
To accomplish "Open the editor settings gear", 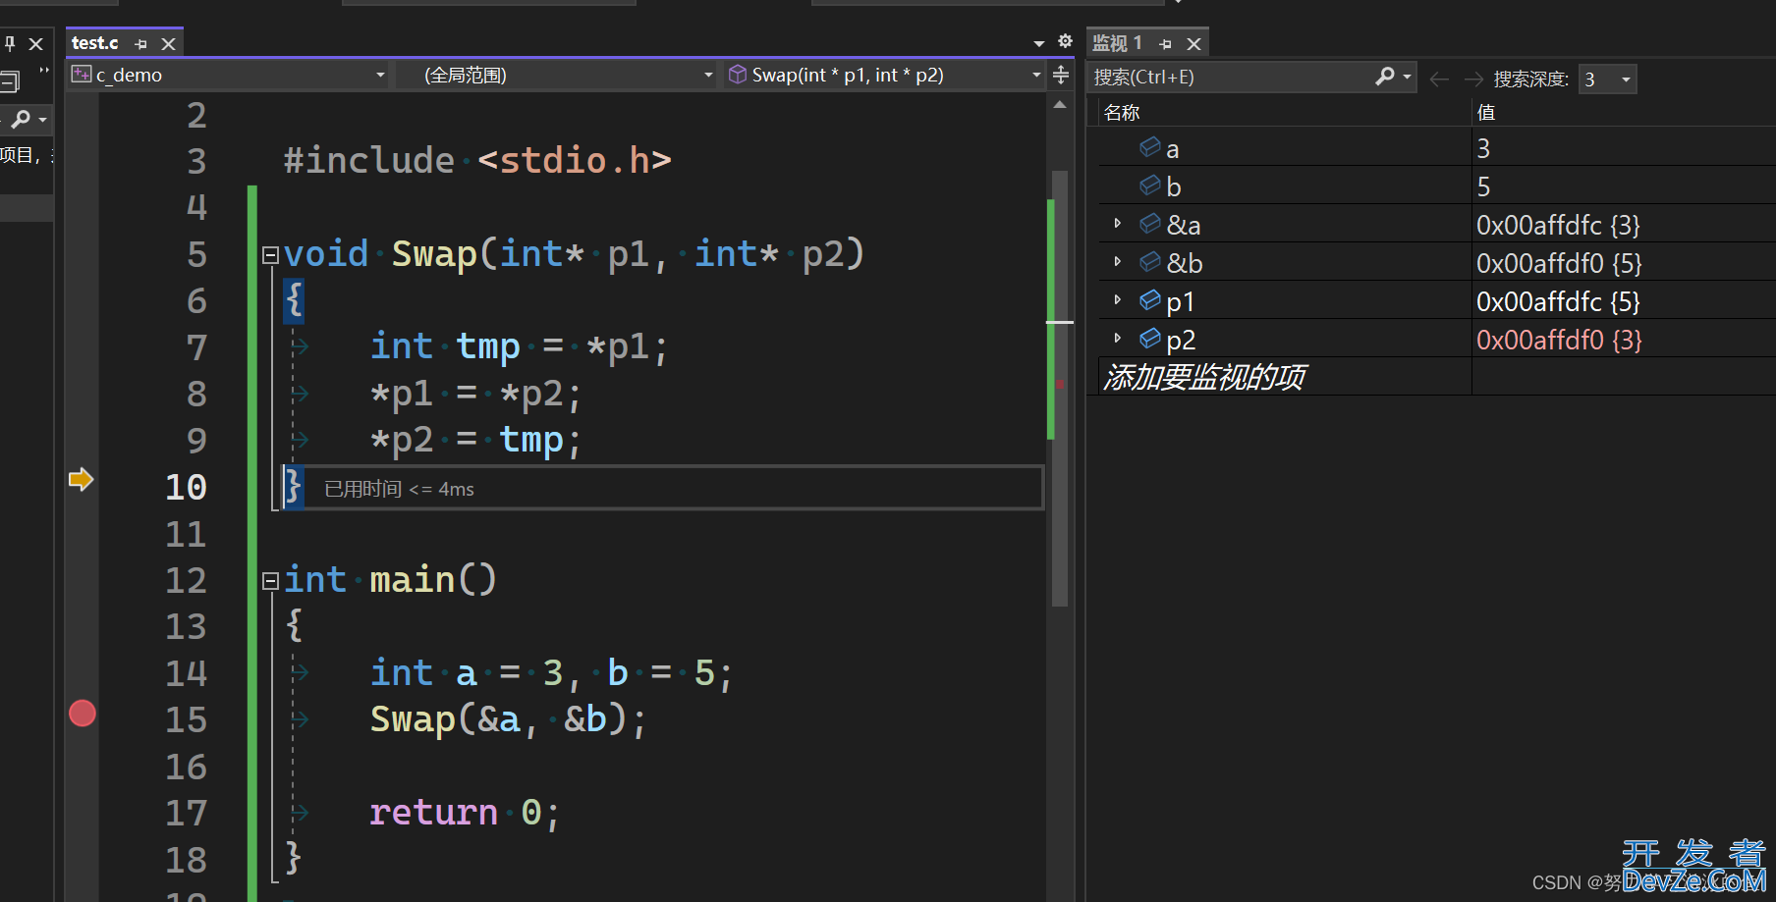I will (1065, 41).
